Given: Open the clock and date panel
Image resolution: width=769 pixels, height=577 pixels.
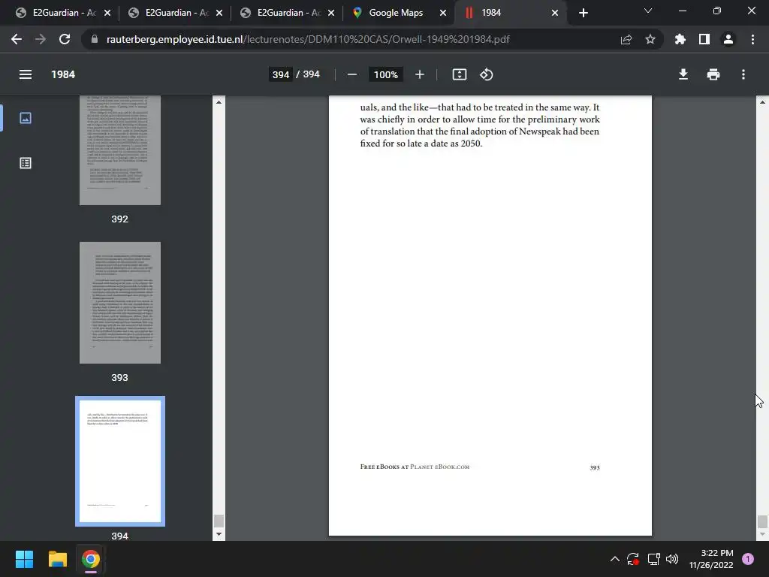Looking at the screenshot, I should click(710, 559).
